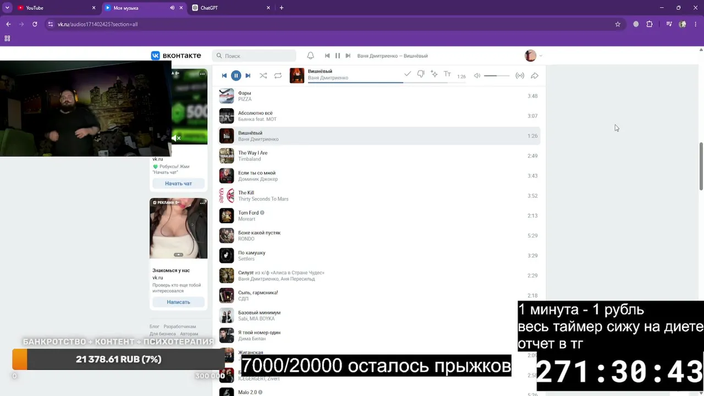Image resolution: width=704 pixels, height=396 pixels.
Task: Play Боже какой пустяк by RONDO
Action: 378,235
